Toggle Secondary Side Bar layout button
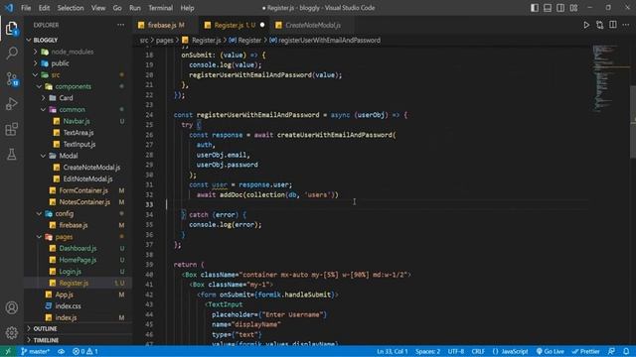 point(560,8)
